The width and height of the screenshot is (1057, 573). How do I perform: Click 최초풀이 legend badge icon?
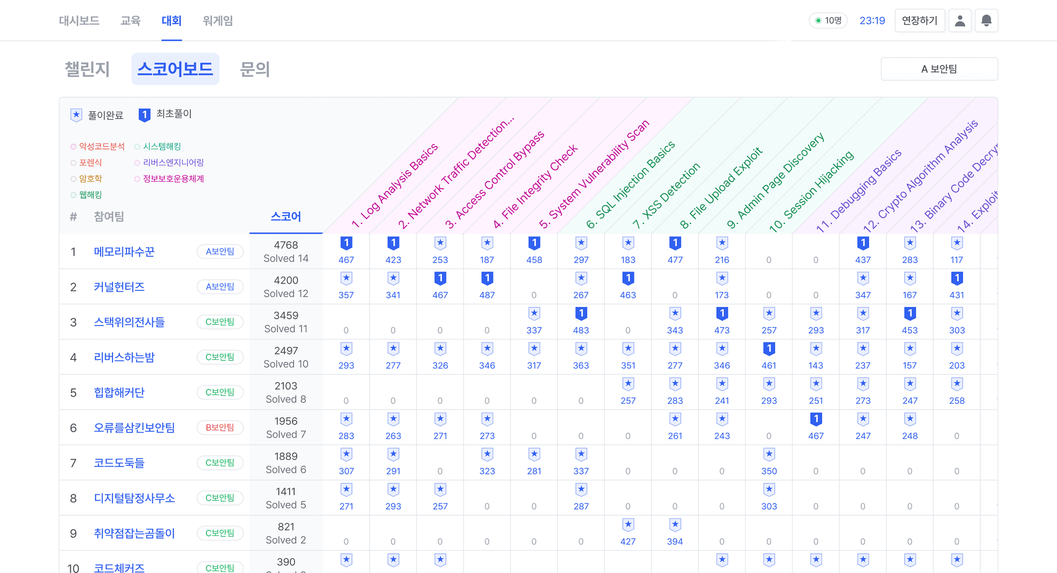(x=145, y=115)
